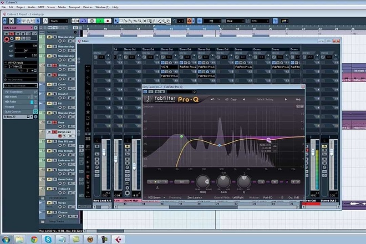The image size is (366, 244).
Task: Click the Pro-Q GAIN knob
Action: point(223,181)
